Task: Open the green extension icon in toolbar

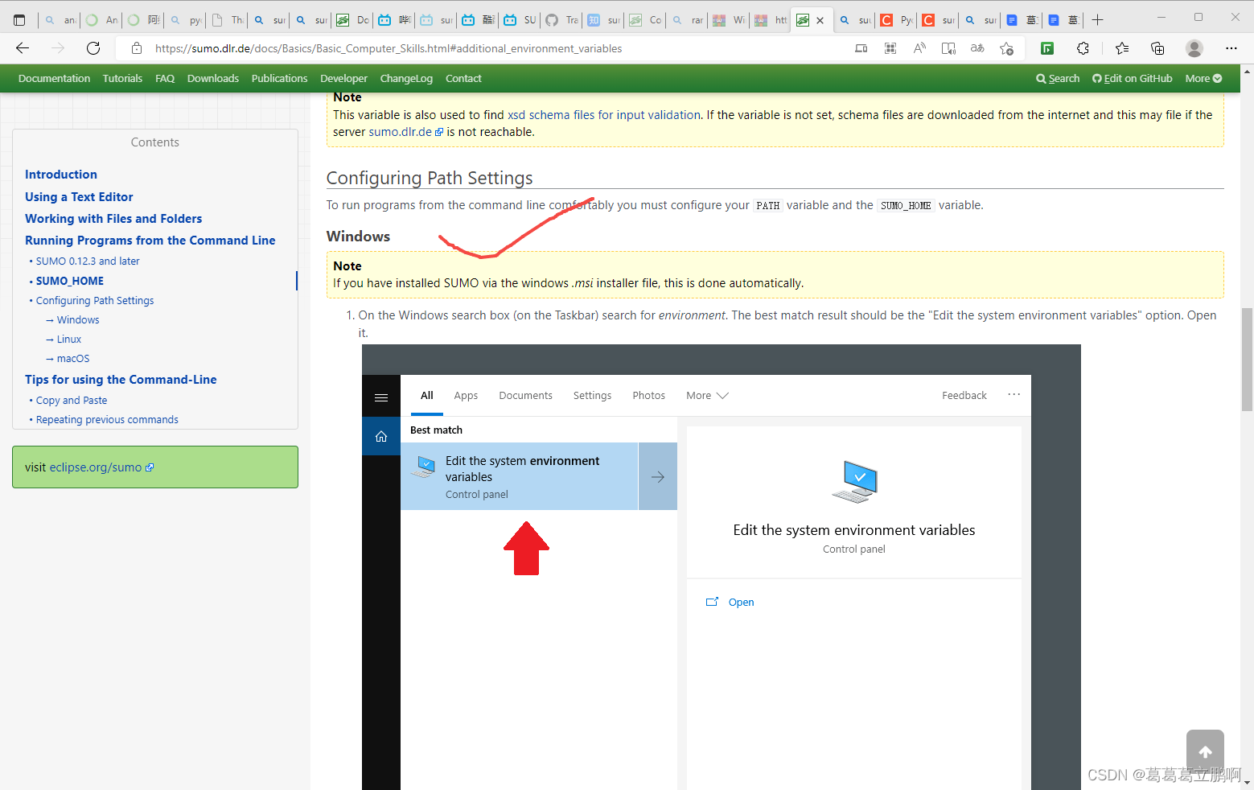Action: click(x=1047, y=48)
